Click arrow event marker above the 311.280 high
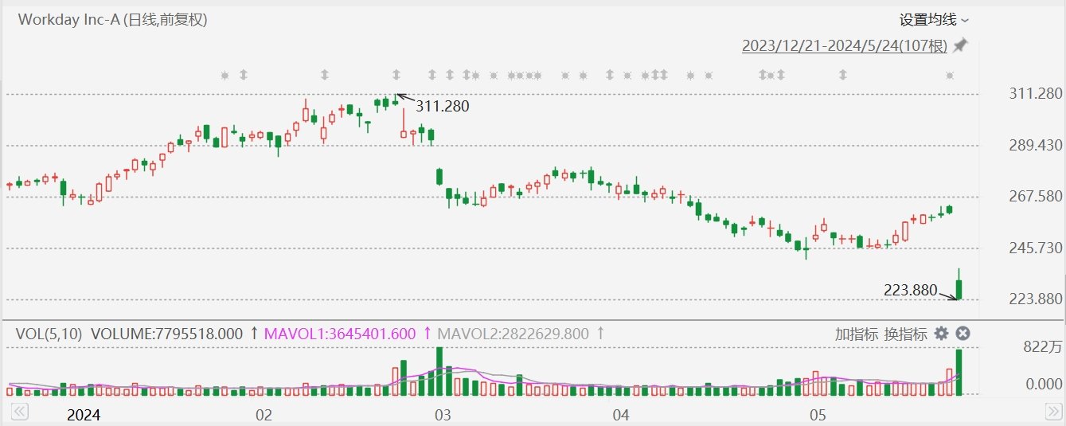This screenshot has height=426, width=1066. (396, 76)
